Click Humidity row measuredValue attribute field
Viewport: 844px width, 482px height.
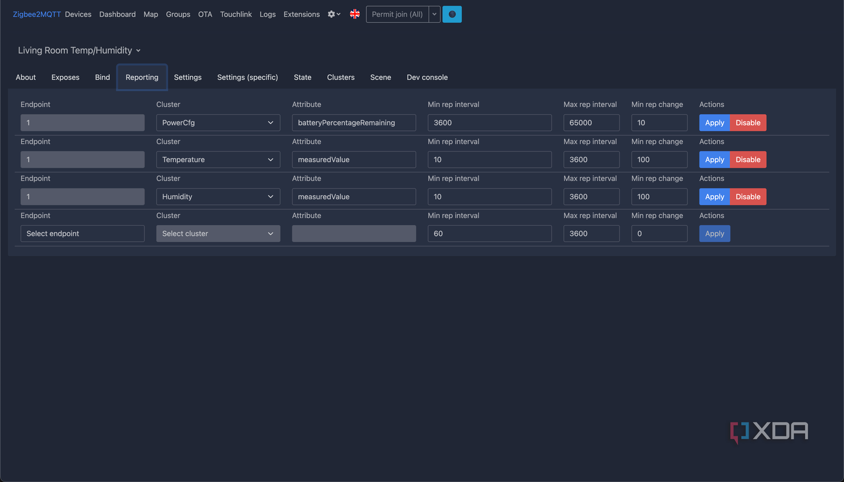click(354, 196)
